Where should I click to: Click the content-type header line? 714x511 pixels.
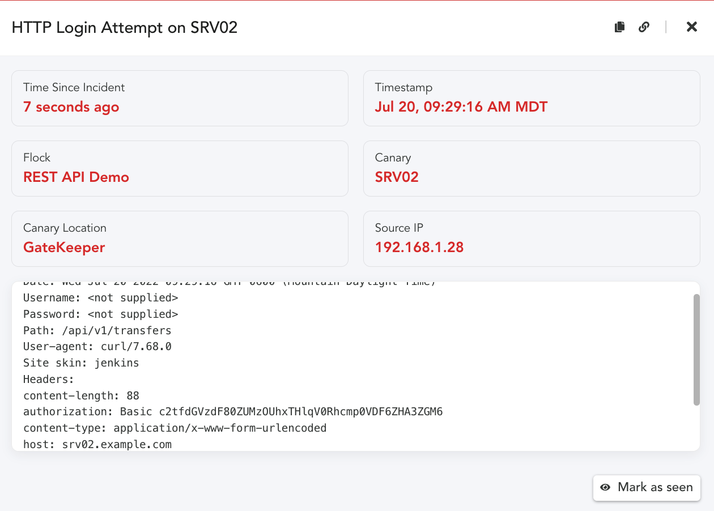175,428
